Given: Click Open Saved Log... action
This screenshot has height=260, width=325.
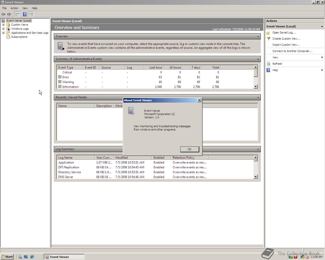Looking at the screenshot, I should coord(284,32).
